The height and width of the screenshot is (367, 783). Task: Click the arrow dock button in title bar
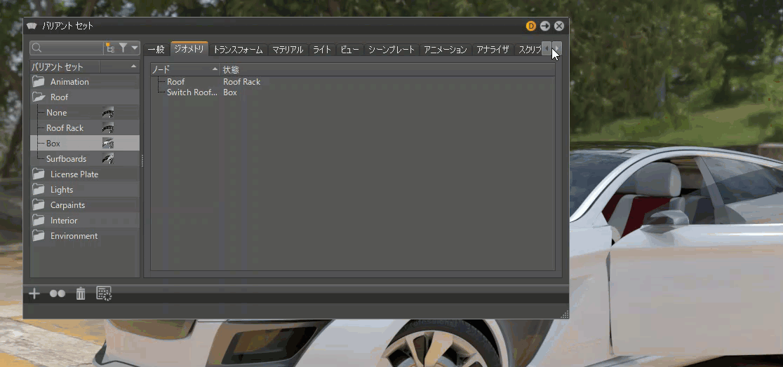click(x=545, y=26)
